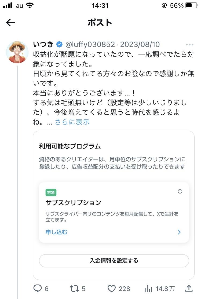Tap the サブスクリプション card title
Viewport: 201px width, 299px height.
click(73, 202)
